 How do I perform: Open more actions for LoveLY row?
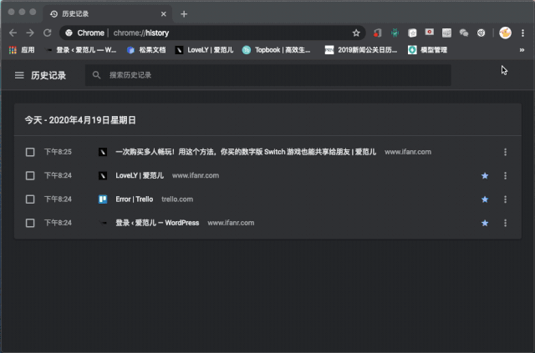tap(505, 175)
